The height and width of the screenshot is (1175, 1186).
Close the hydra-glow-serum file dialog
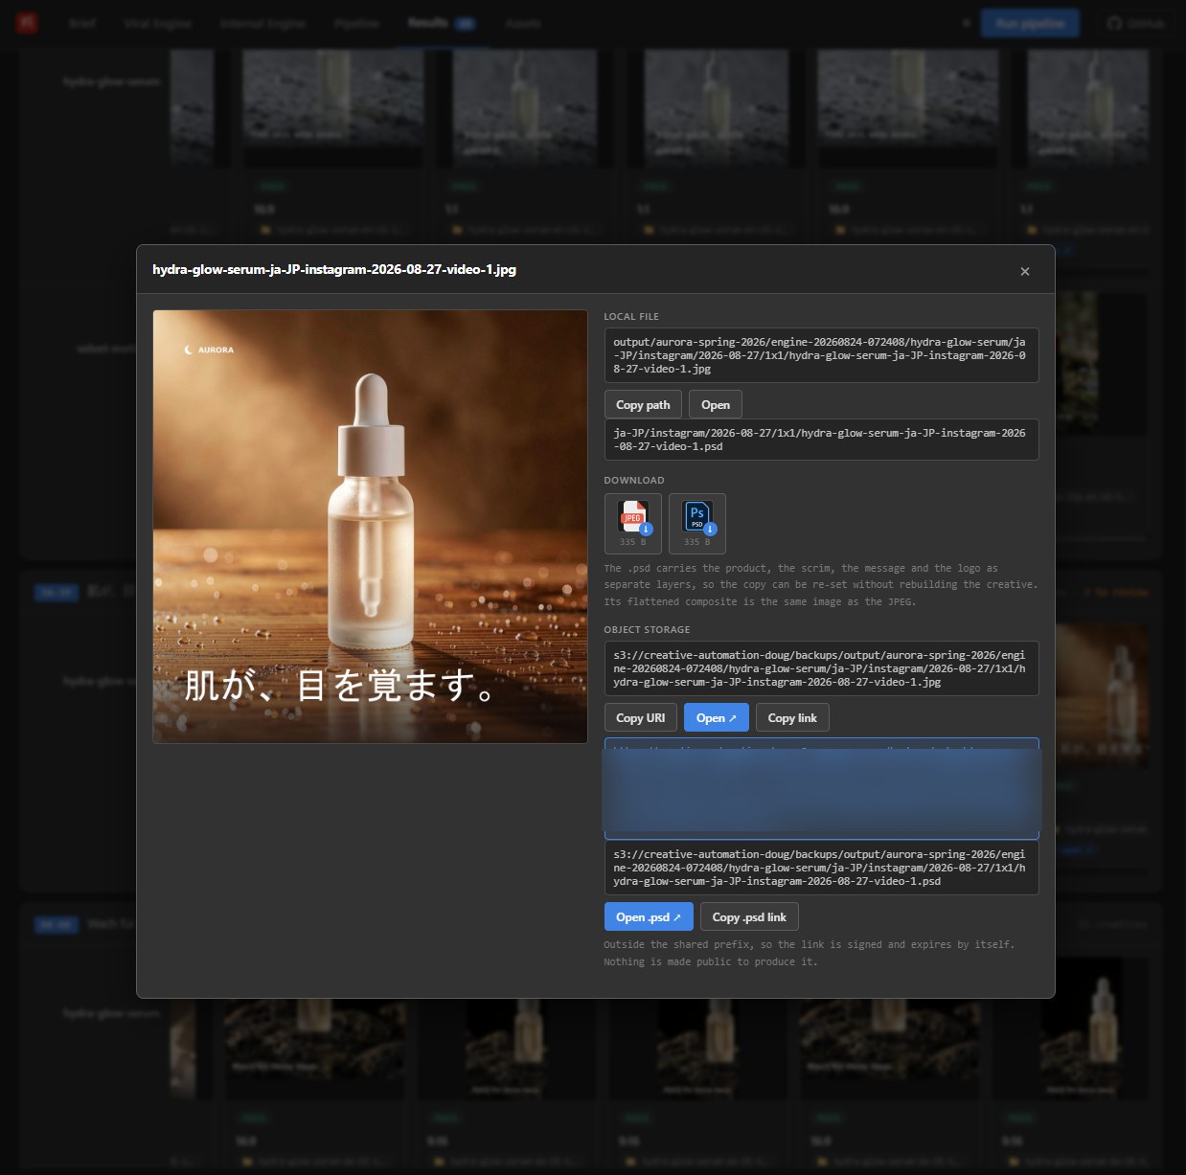[1025, 271]
